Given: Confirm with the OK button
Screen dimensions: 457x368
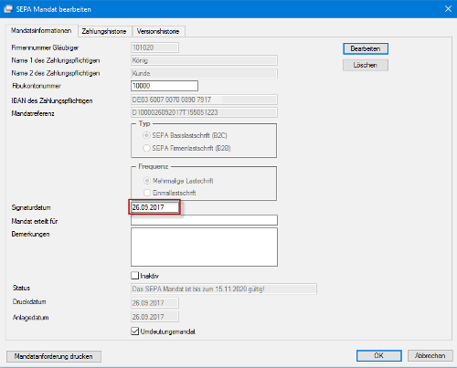Looking at the screenshot, I should 378,355.
